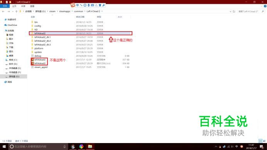Select 下载 in the navigation pane
This screenshot has height=150, width=267.
pyautogui.click(x=11, y=47)
